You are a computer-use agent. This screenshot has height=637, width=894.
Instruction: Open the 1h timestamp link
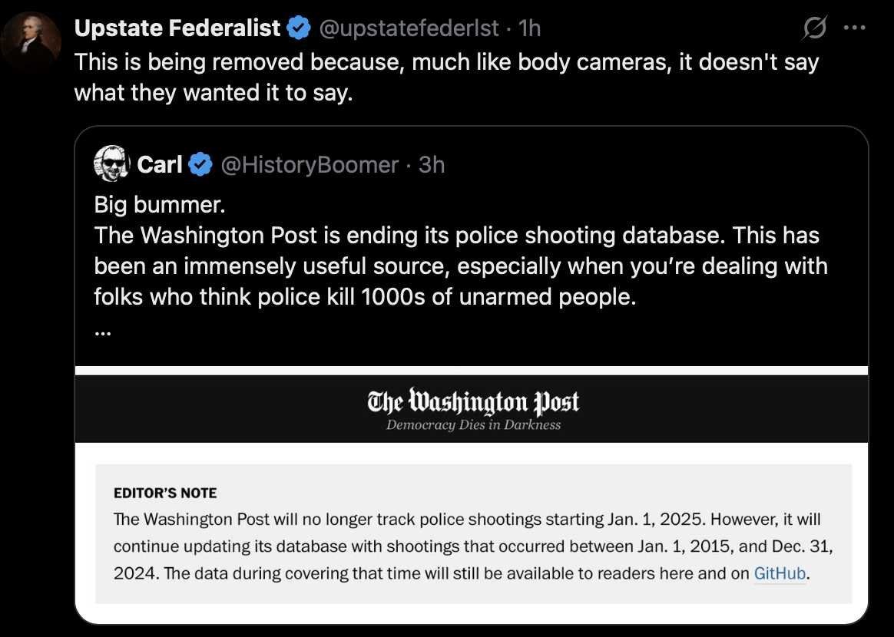(530, 28)
